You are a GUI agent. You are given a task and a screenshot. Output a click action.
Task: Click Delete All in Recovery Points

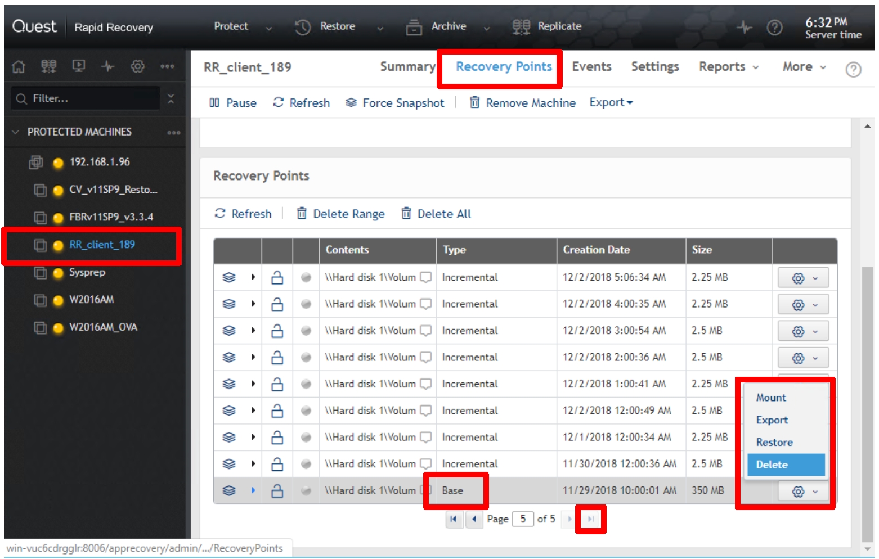436,214
